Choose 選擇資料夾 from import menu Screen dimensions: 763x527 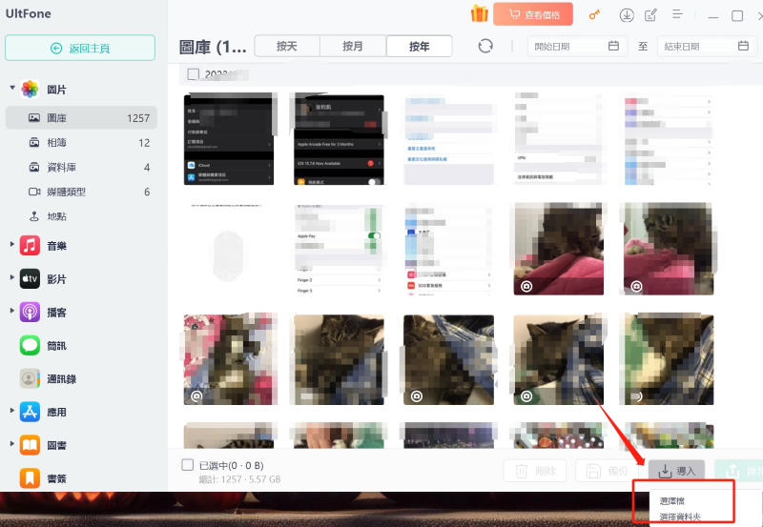[x=680, y=517]
